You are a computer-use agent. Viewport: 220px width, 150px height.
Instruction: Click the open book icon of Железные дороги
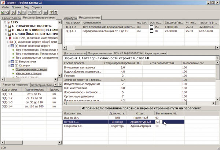tap(11, 42)
